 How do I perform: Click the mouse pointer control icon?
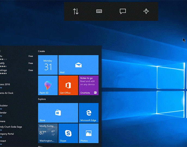146,11
